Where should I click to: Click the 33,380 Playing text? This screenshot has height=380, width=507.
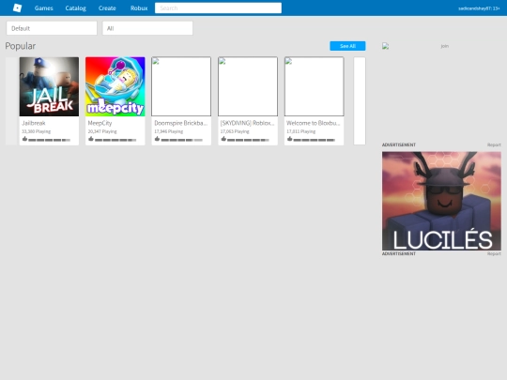tap(37, 131)
